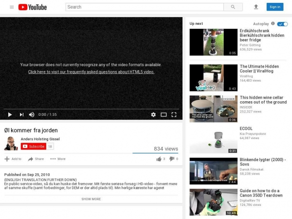The height and width of the screenshot is (219, 292).
Task: Turn off the Autoplay switch
Action: pyautogui.click(x=282, y=24)
